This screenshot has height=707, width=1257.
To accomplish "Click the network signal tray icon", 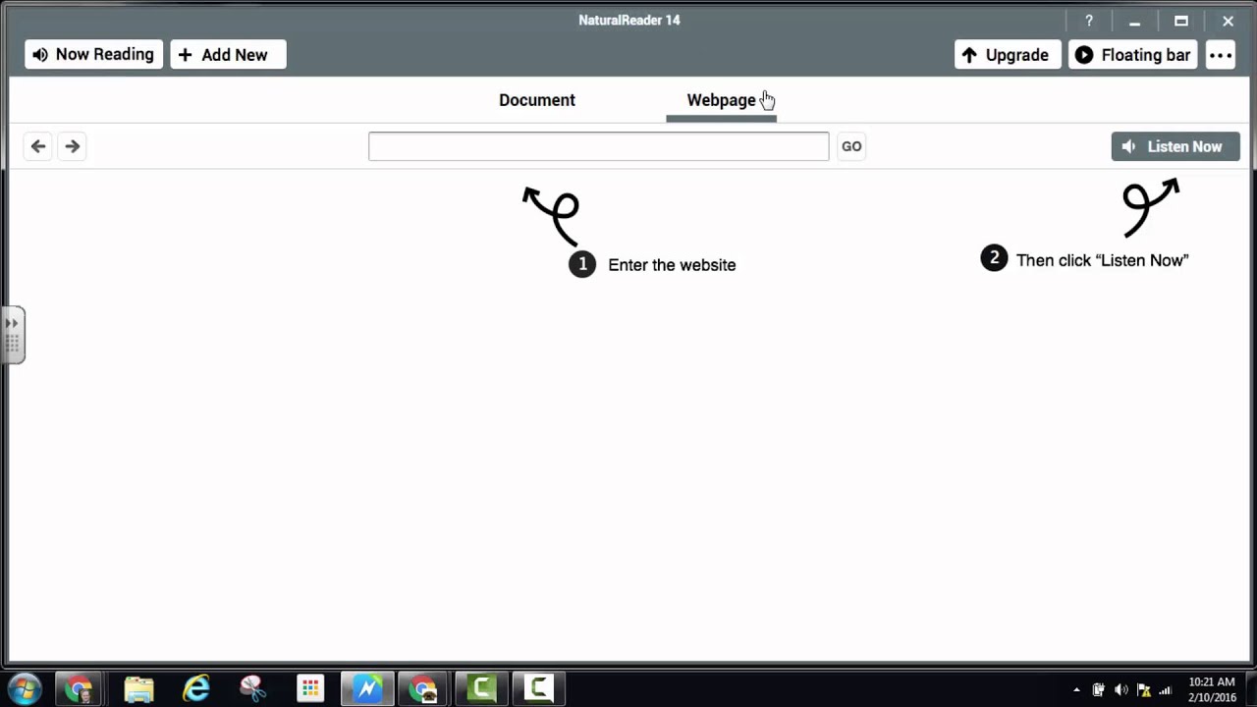I will (x=1166, y=690).
